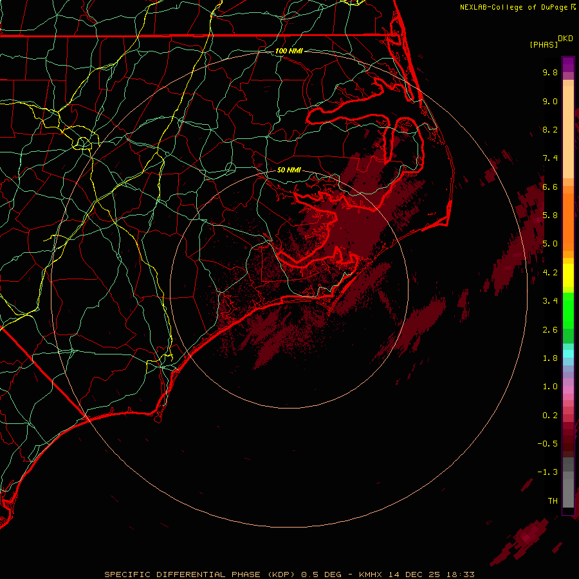Click the 100 NMI range ring label
The width and height of the screenshot is (579, 579).
[289, 51]
